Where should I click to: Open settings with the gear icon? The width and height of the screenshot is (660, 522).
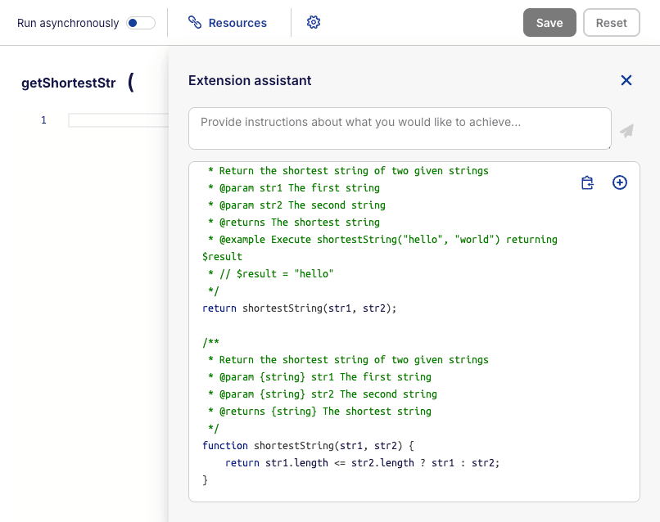(x=313, y=23)
